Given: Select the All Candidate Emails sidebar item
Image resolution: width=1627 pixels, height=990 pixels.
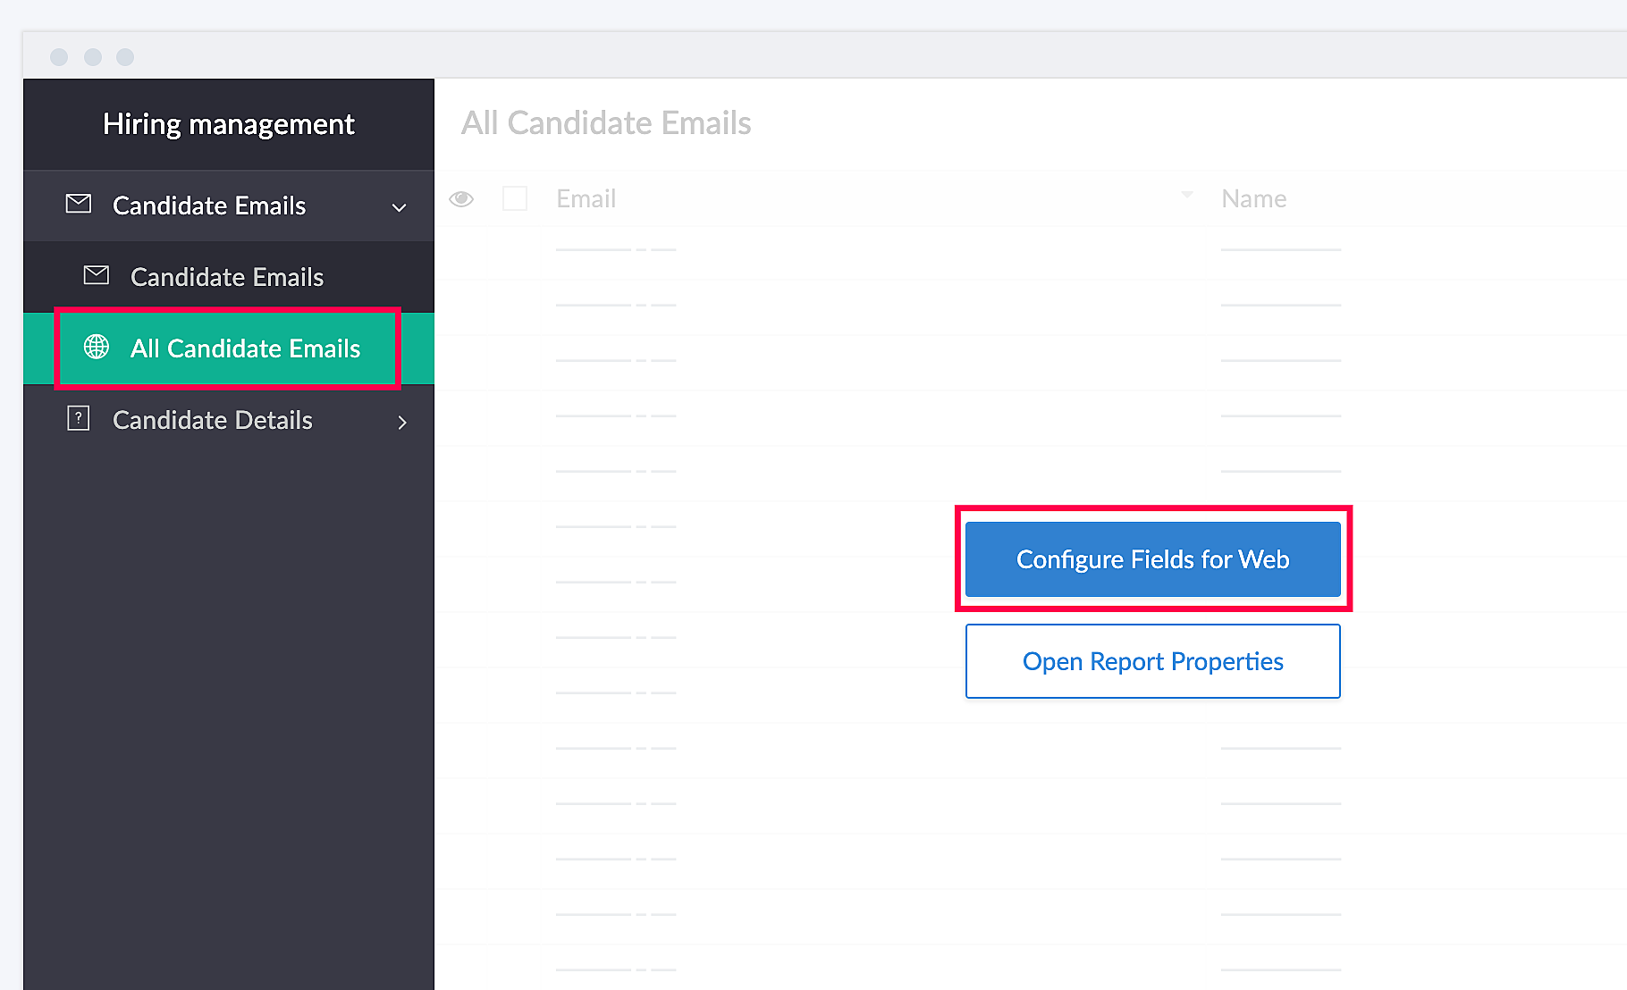Looking at the screenshot, I should pyautogui.click(x=245, y=348).
